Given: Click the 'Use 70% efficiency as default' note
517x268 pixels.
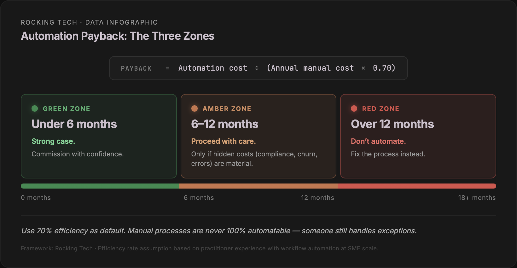Looking at the screenshot, I should pos(219,231).
